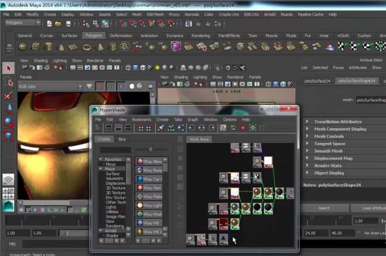The height and width of the screenshot is (256, 386).
Task: Toggle Snap to grids magnet icon
Action: 123,23
